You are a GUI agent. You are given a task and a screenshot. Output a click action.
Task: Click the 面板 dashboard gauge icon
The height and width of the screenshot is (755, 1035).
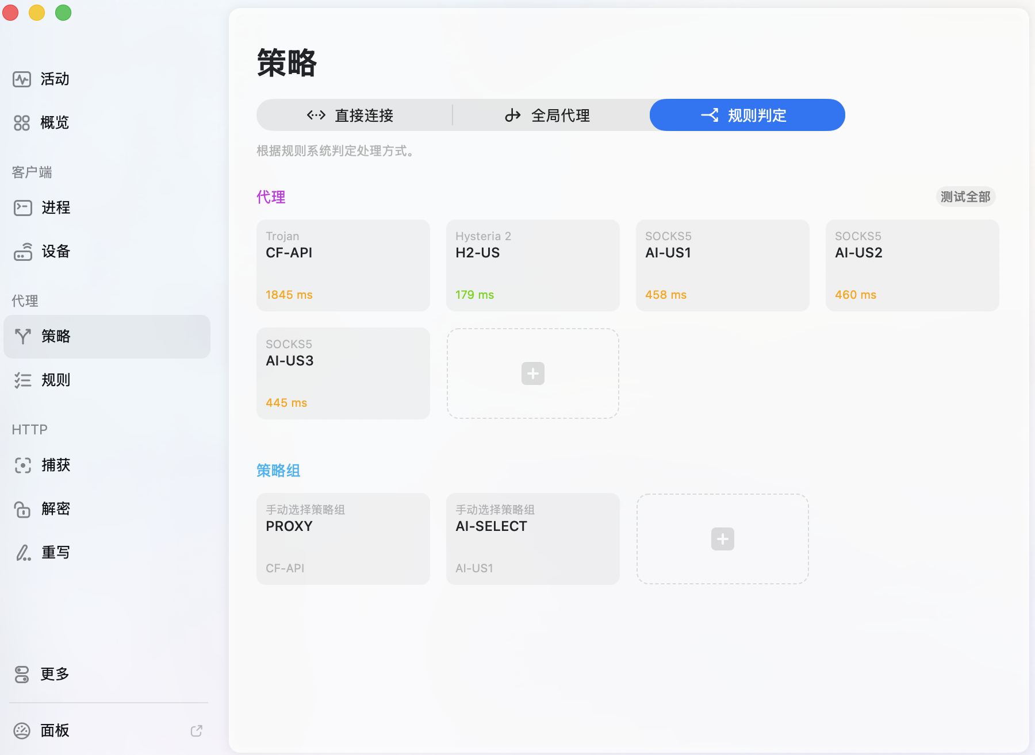coord(22,731)
